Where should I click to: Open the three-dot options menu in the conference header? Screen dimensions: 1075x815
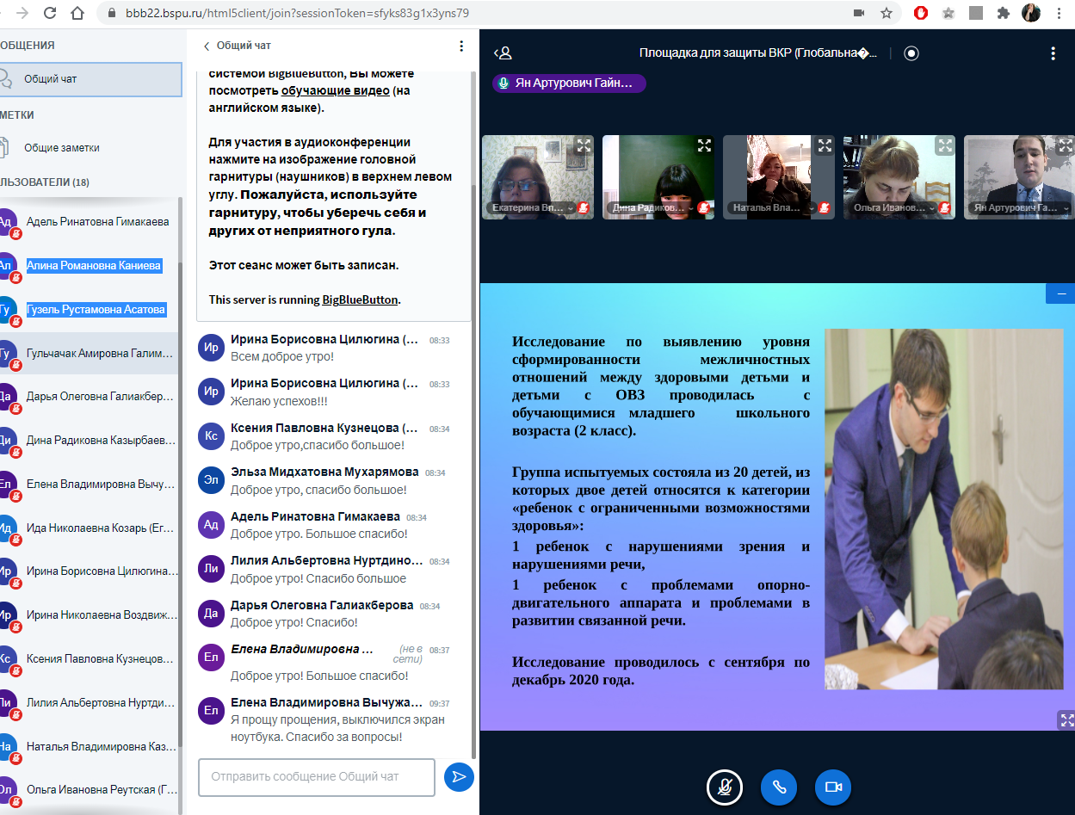point(1053,53)
